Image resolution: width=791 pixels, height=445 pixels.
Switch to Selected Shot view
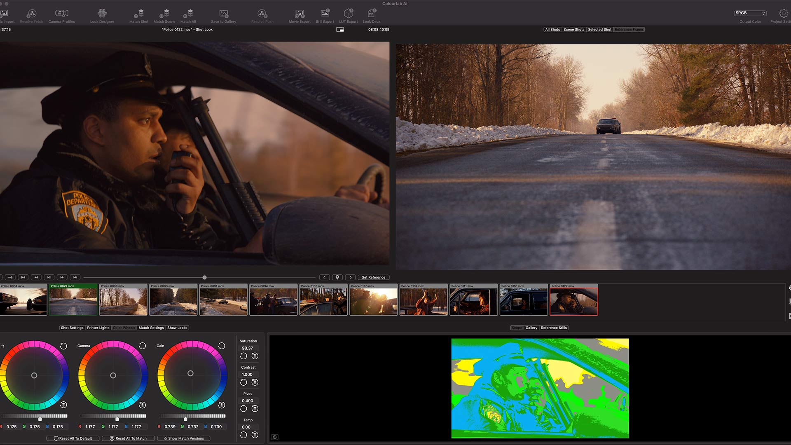(x=599, y=30)
